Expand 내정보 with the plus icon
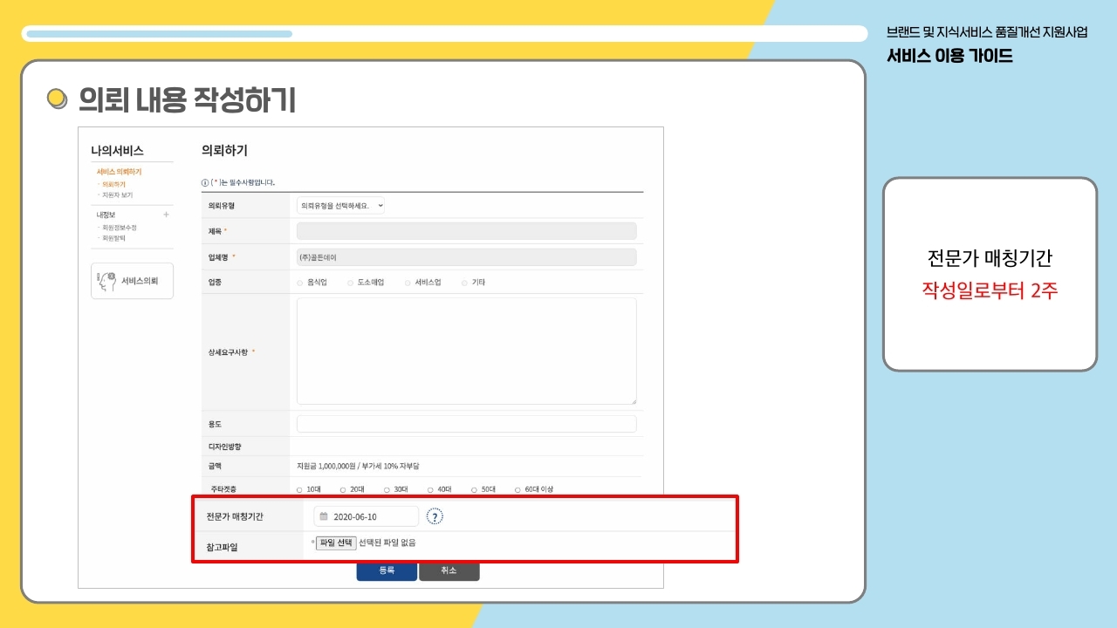 (166, 214)
